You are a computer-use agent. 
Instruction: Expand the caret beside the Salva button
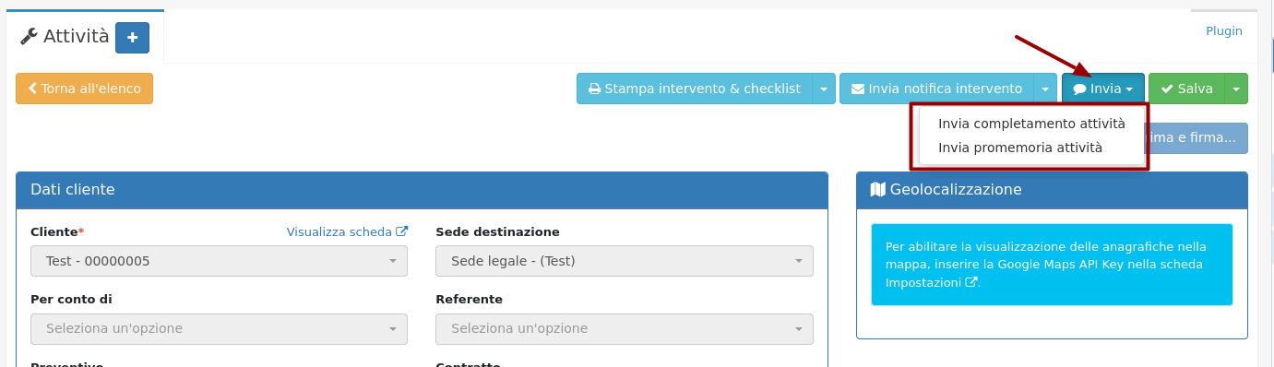(1236, 89)
